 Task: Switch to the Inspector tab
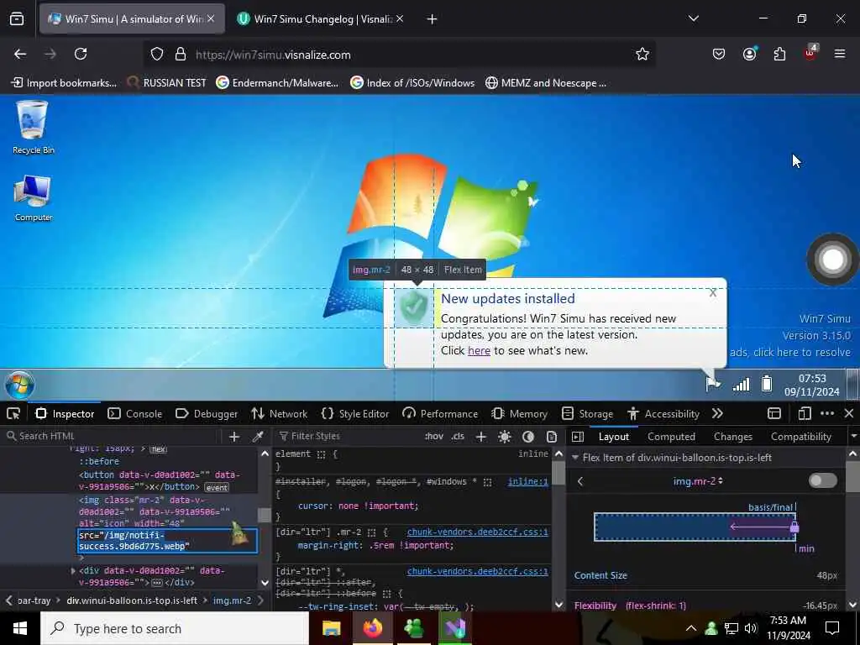(x=65, y=413)
